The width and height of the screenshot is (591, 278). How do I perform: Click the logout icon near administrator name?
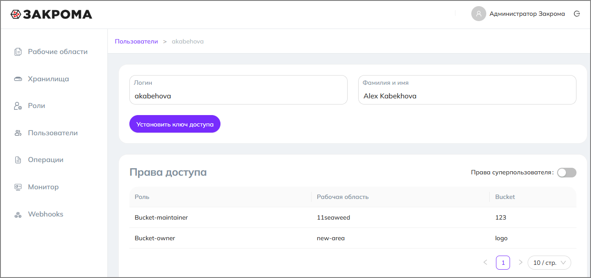click(x=577, y=14)
